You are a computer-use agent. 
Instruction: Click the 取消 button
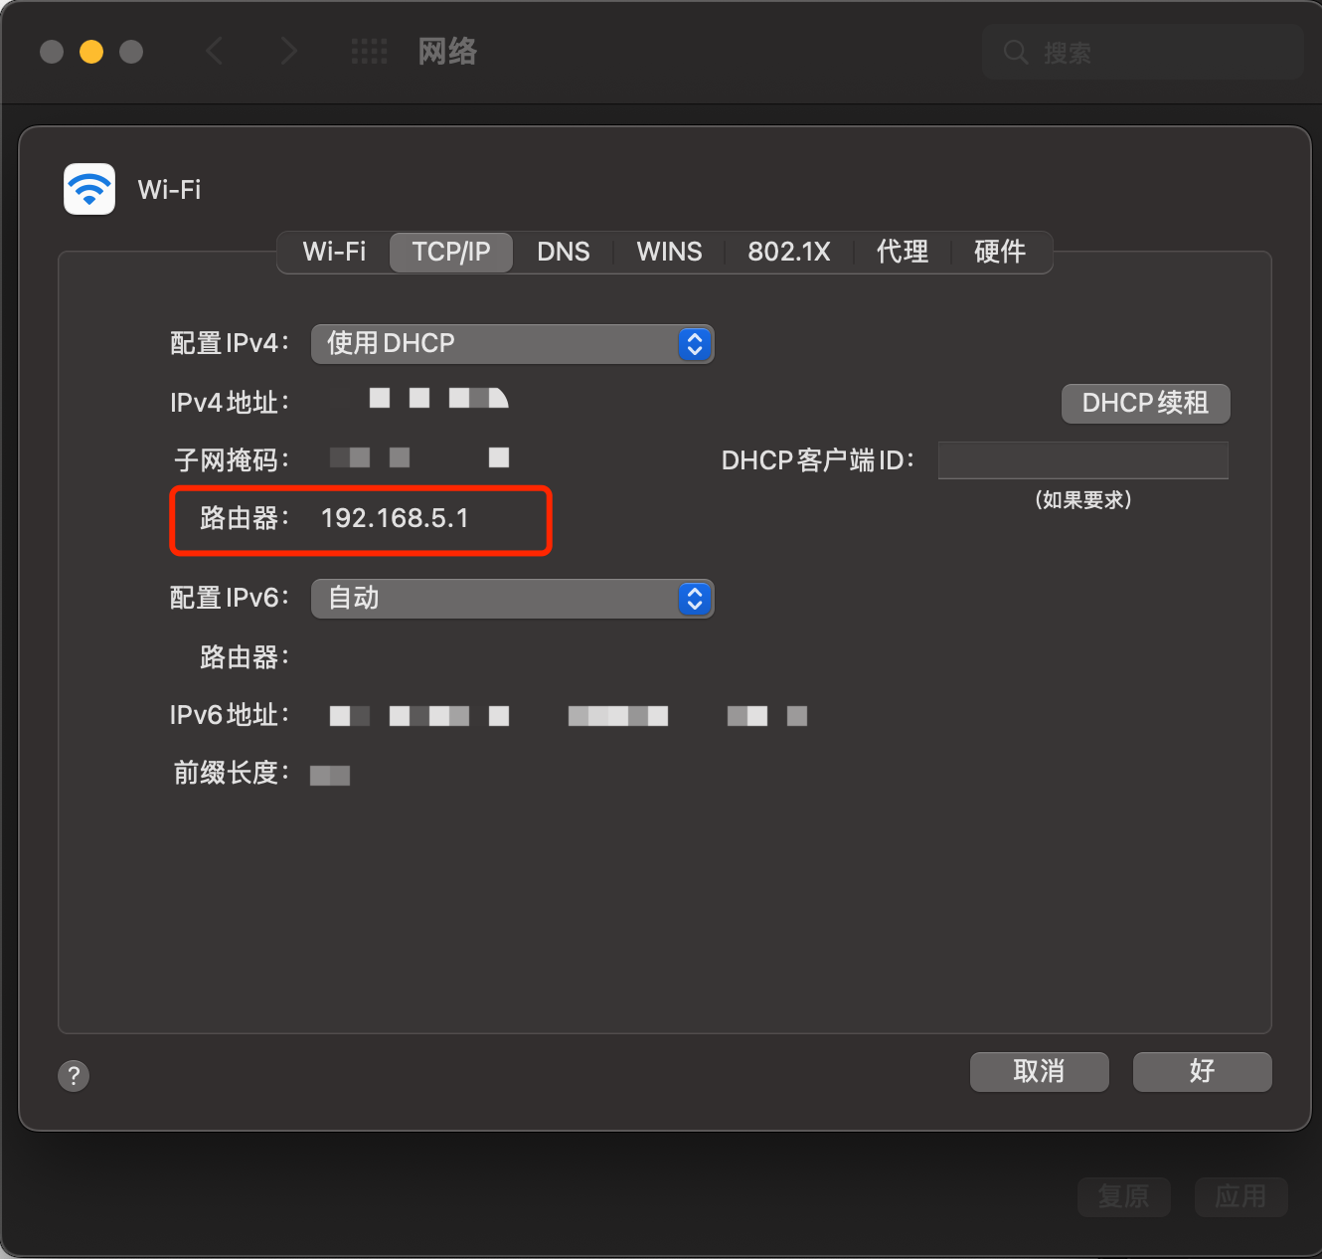[1039, 1072]
